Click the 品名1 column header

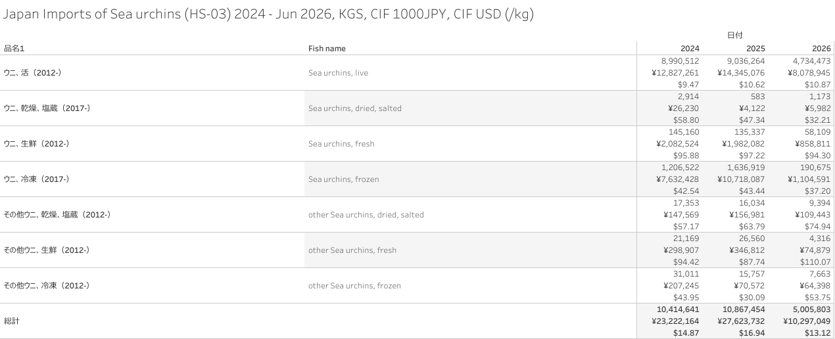(x=14, y=49)
